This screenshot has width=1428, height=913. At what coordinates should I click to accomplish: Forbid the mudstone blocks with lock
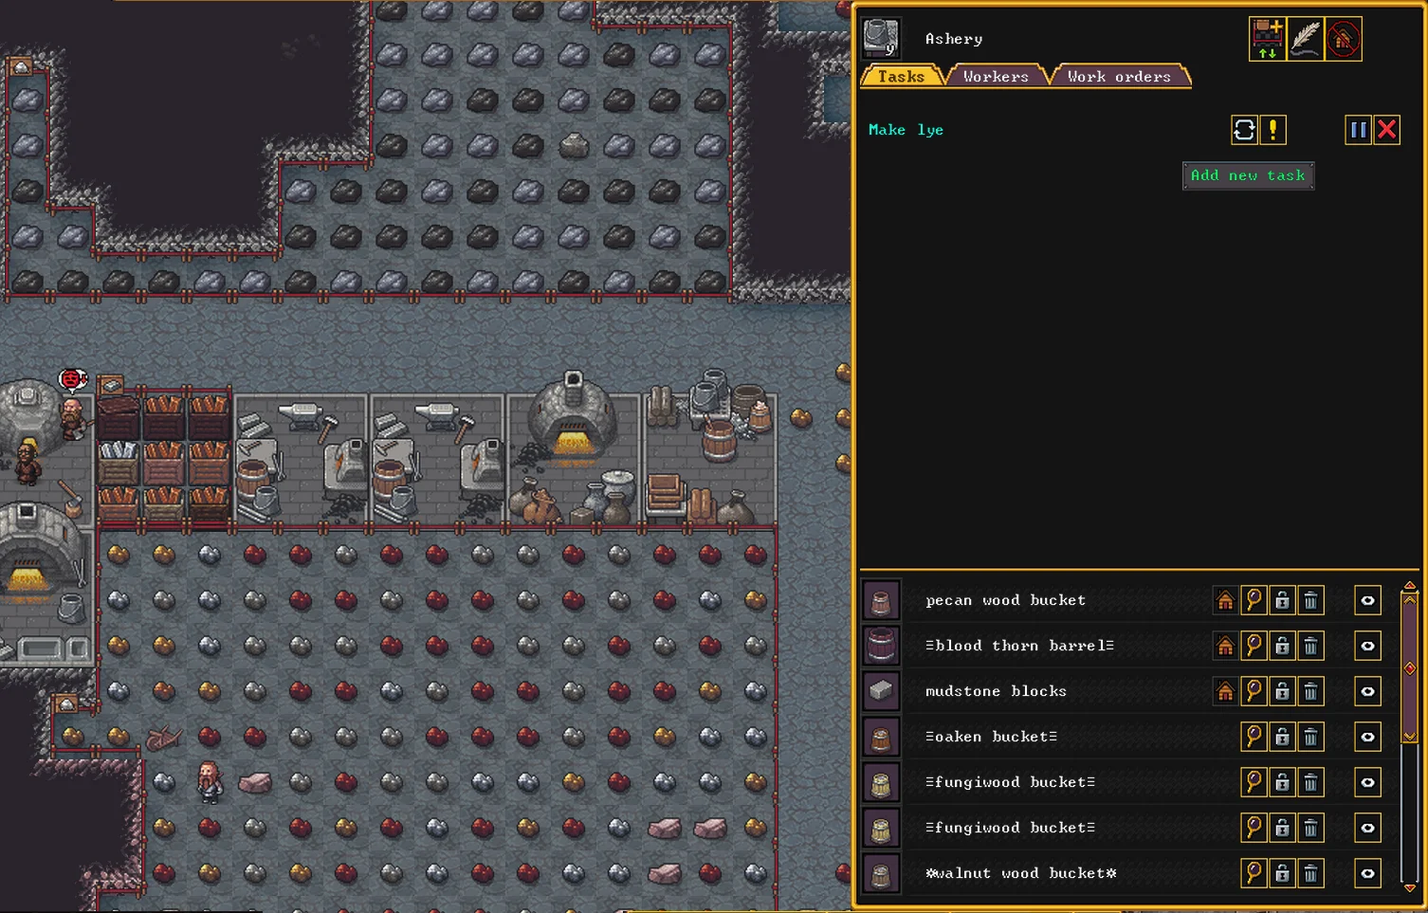1282,691
